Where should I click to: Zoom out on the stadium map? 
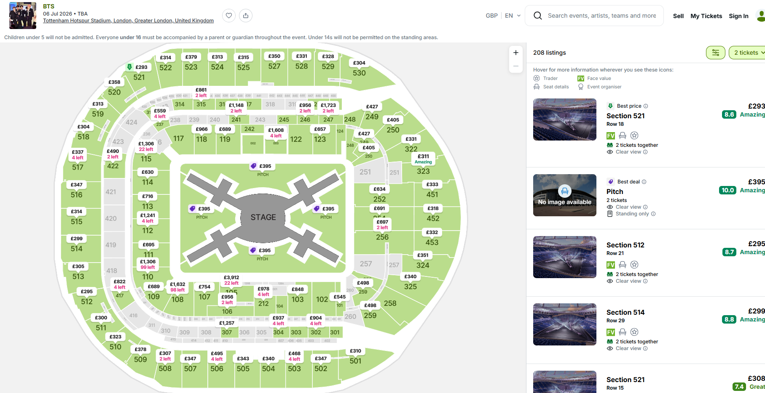point(515,66)
